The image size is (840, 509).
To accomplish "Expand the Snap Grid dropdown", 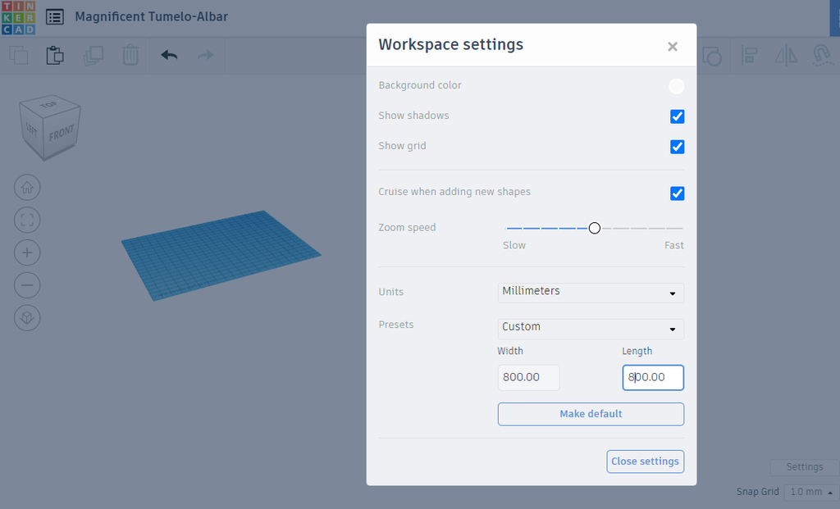I will tap(810, 492).
